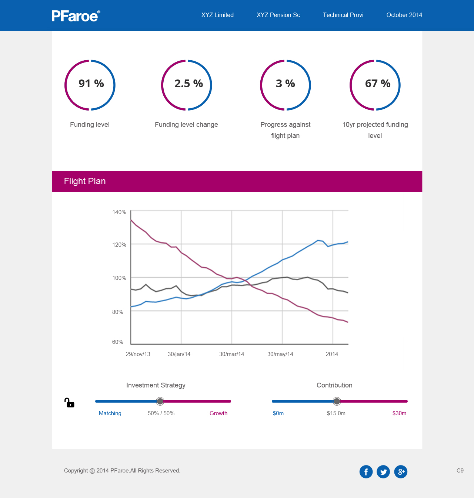Click the 30/may/14 x-axis label
474x498 pixels.
click(x=280, y=354)
